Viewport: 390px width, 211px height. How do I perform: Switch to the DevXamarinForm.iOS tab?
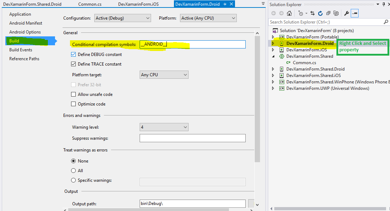point(138,4)
